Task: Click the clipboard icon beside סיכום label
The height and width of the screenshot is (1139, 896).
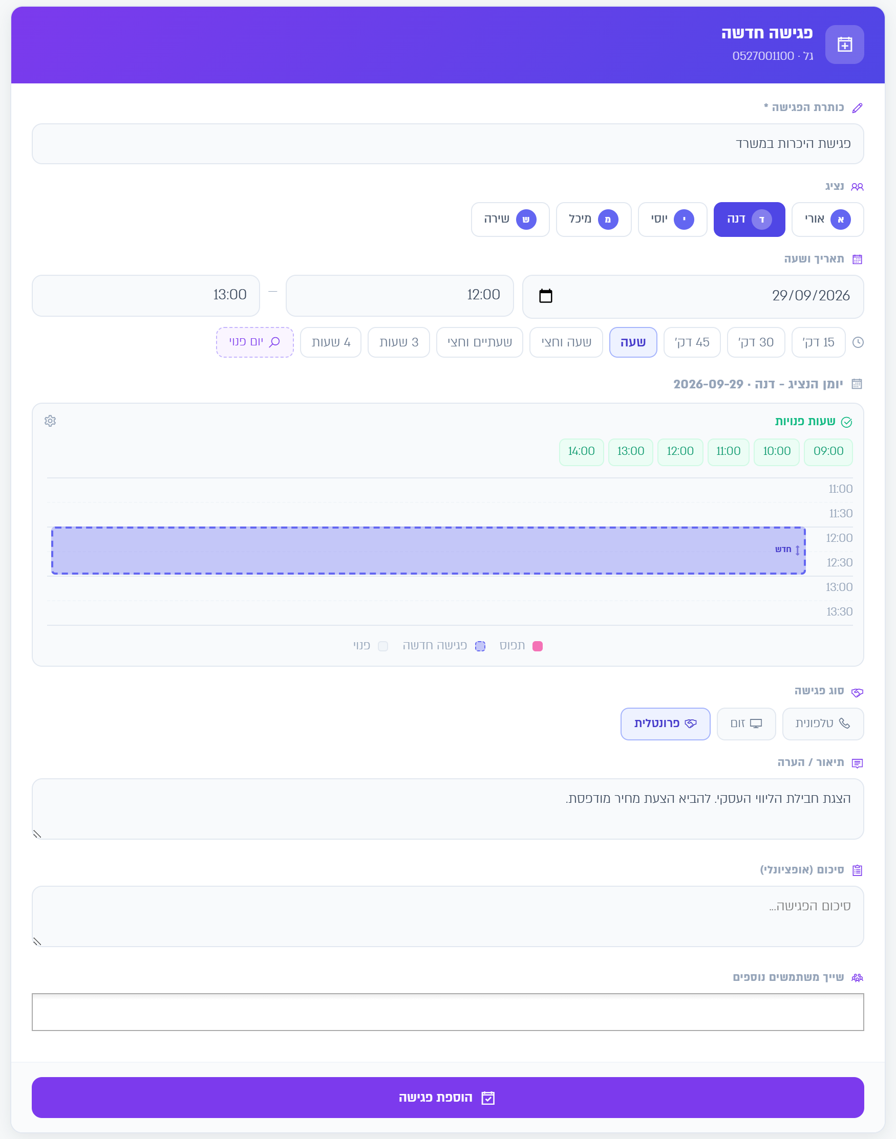Action: click(857, 870)
